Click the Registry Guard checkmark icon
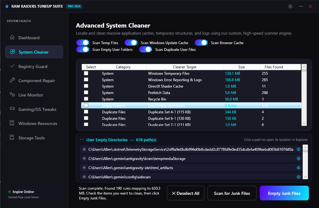The height and width of the screenshot is (208, 319). [12, 66]
